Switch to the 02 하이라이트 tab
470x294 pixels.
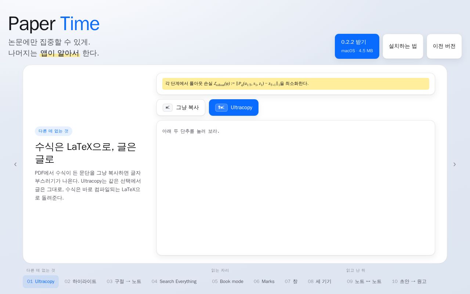point(80,282)
